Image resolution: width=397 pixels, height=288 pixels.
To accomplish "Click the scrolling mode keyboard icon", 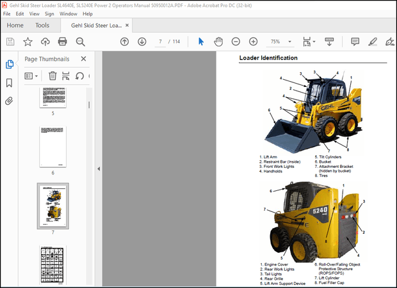I will [x=329, y=42].
